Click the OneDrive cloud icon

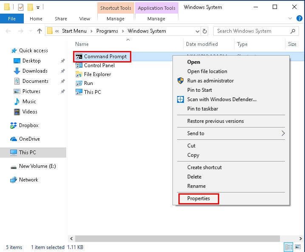click(13, 139)
